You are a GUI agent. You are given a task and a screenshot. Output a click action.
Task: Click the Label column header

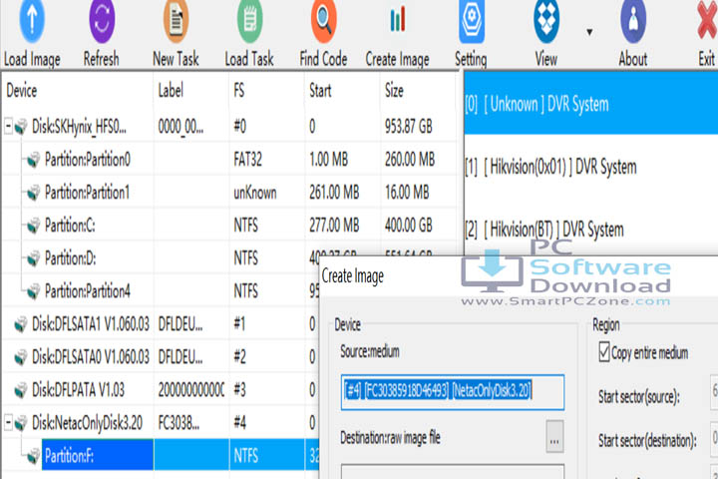(171, 91)
